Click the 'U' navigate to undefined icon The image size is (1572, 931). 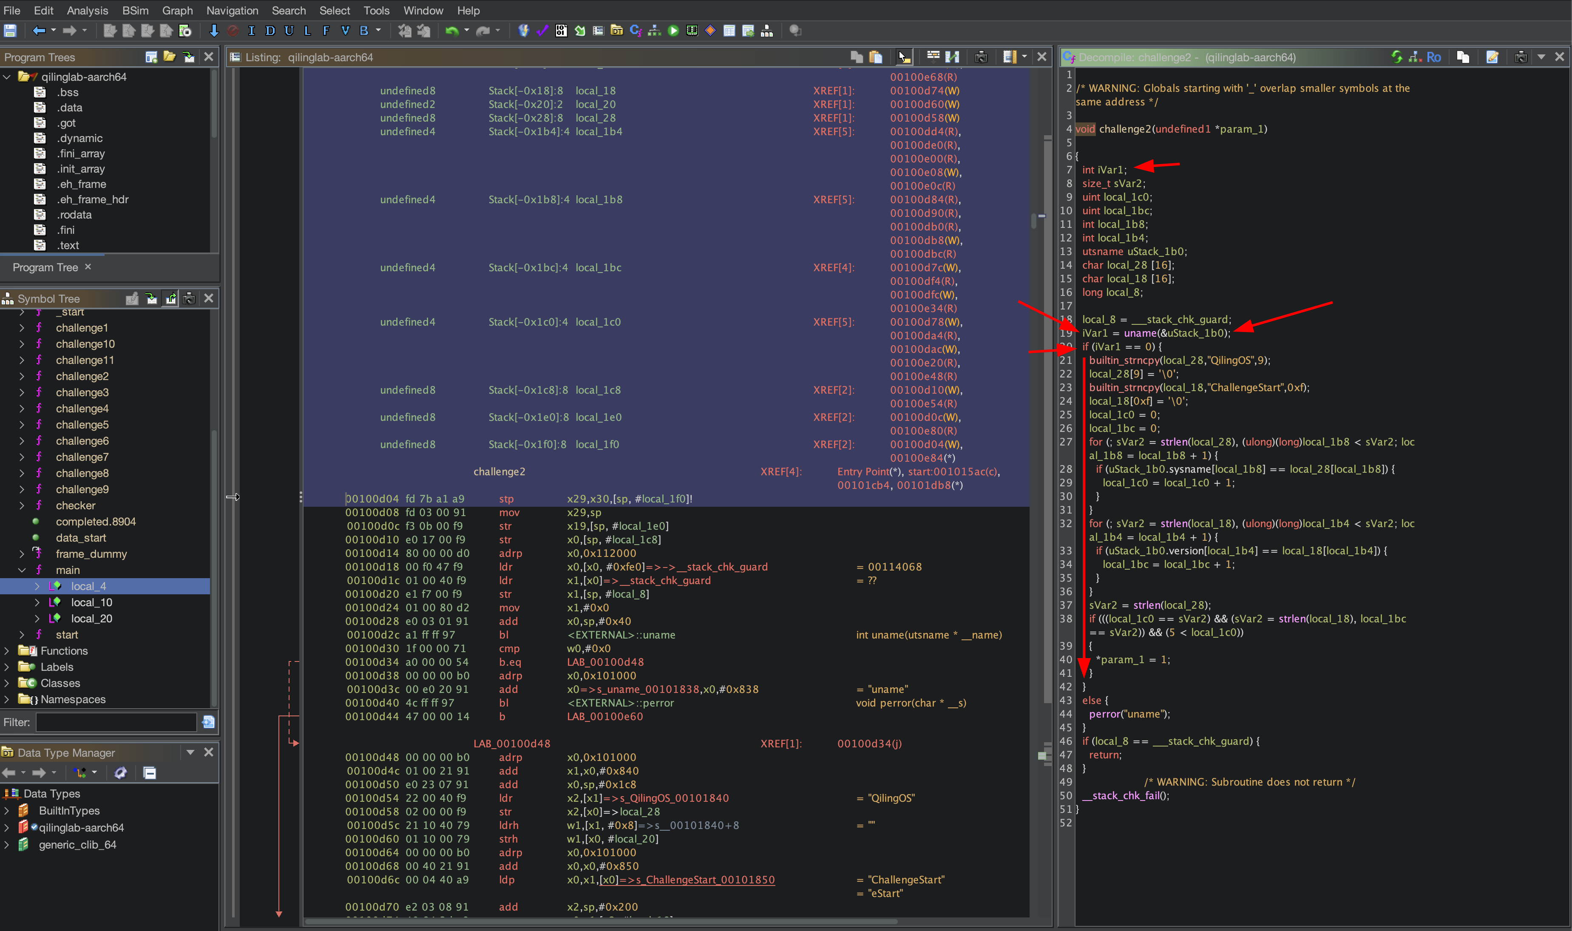click(x=289, y=30)
